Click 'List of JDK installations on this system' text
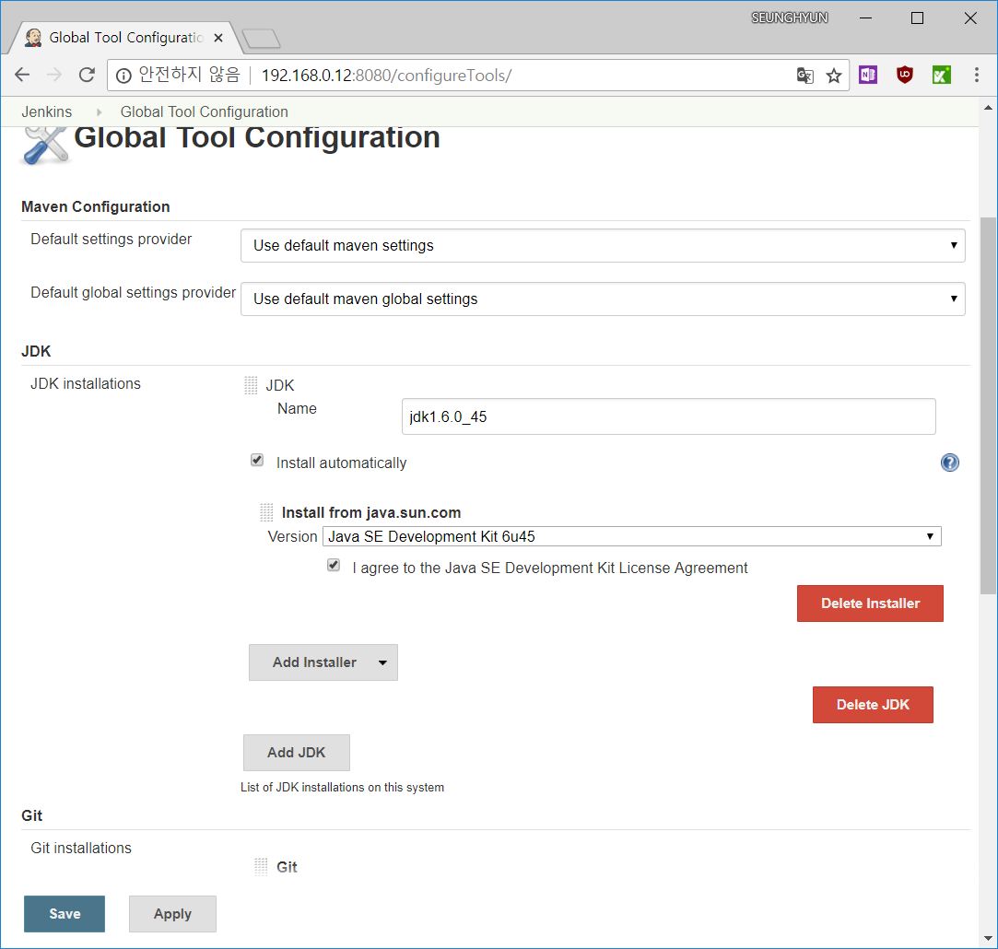The width and height of the screenshot is (998, 949). click(343, 788)
